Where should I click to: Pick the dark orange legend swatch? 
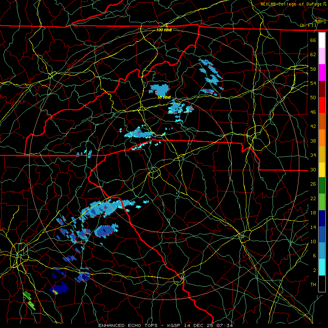pyautogui.click(x=322, y=121)
